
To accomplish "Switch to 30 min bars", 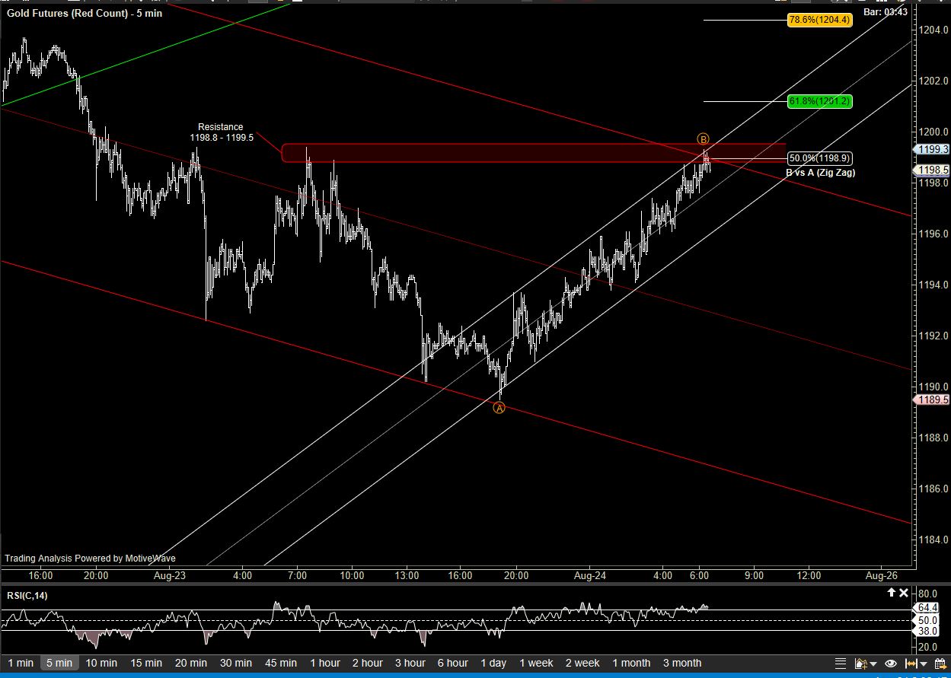I will (x=235, y=663).
